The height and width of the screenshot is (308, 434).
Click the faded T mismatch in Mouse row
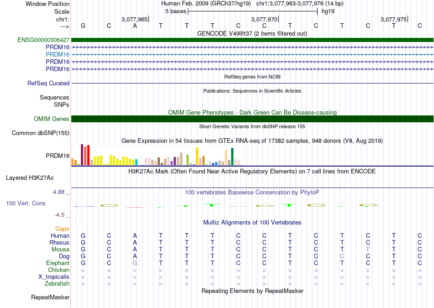tap(368, 250)
